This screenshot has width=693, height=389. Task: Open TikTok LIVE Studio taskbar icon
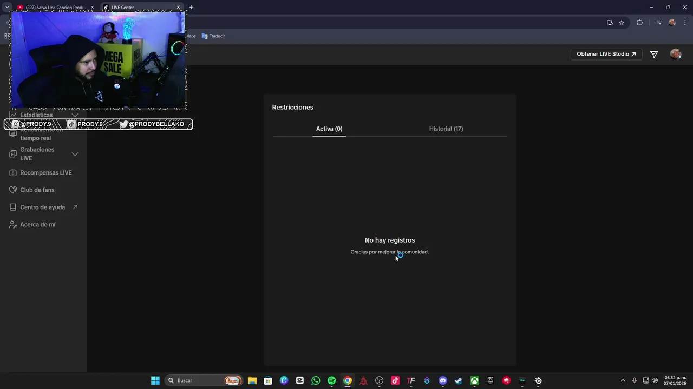[x=395, y=380]
